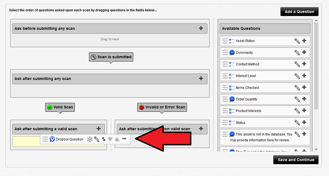Click the Add a Question button
The width and height of the screenshot is (329, 176).
[299, 12]
